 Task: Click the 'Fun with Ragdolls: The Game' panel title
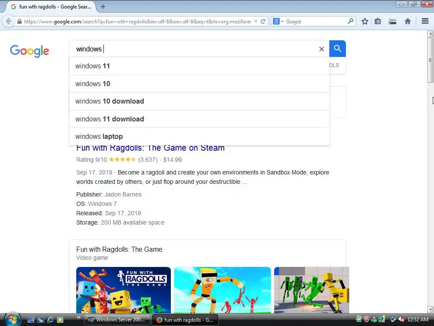(x=119, y=249)
